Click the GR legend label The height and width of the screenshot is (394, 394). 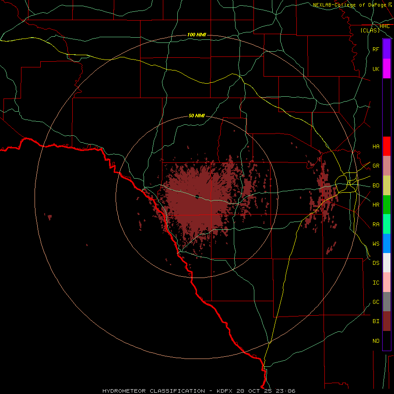click(376, 166)
